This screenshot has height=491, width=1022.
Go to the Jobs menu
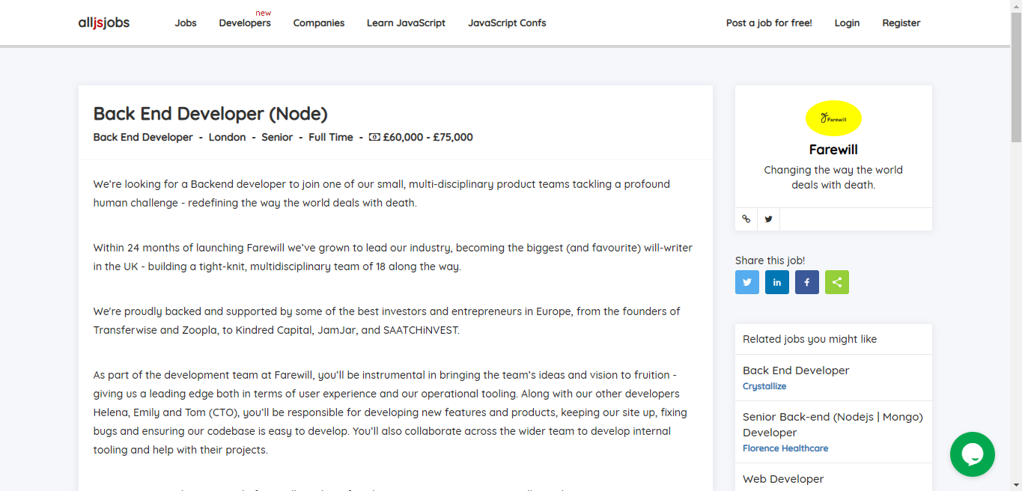(186, 22)
